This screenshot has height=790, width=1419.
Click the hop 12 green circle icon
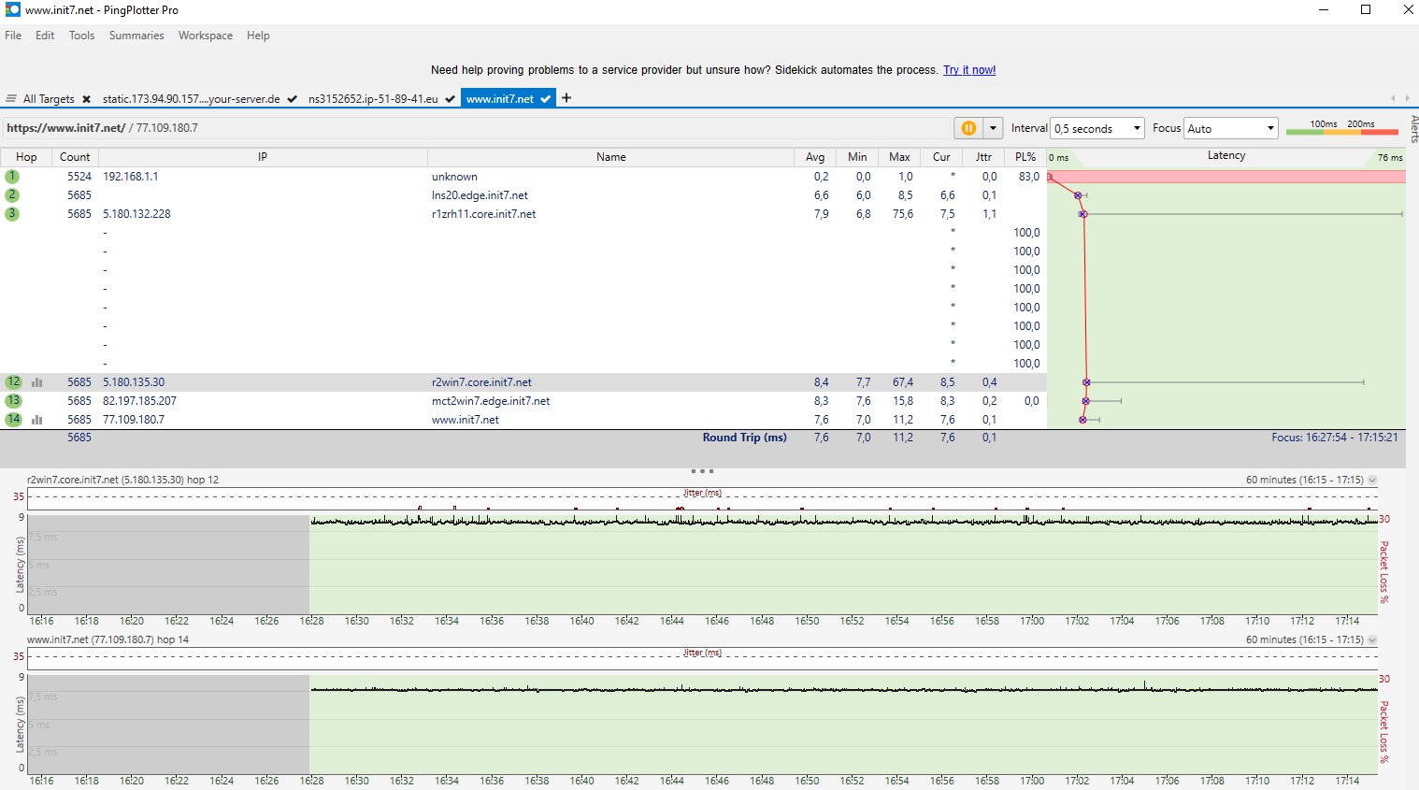coord(13,382)
